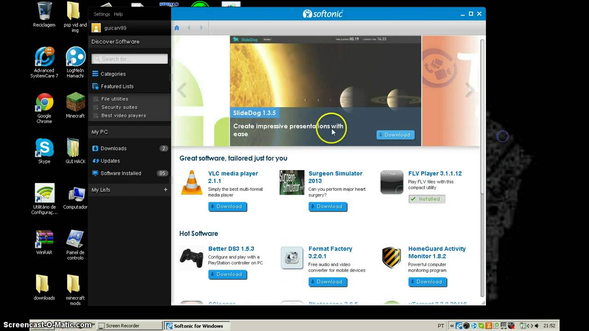This screenshot has width=589, height=331.
Task: Click Softonic for Windows taskbar button
Action: pyautogui.click(x=197, y=325)
